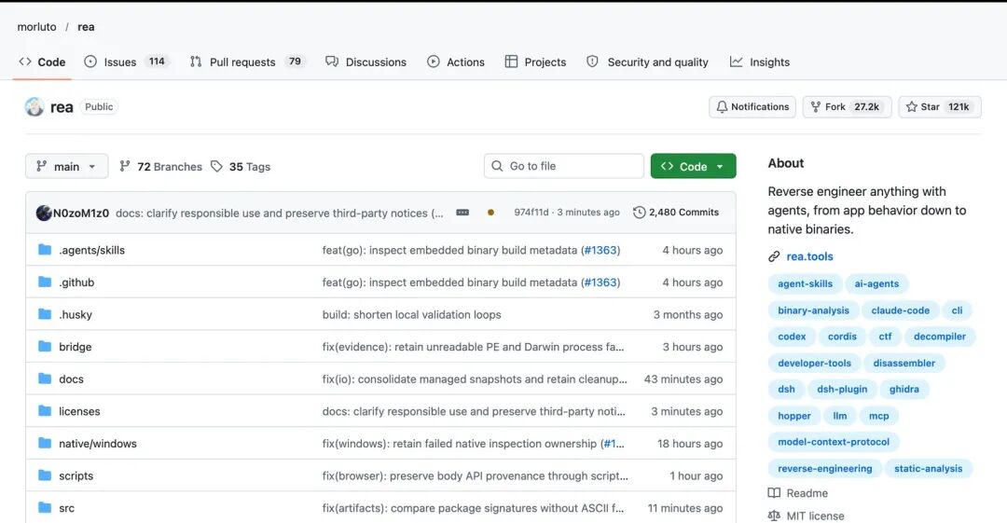This screenshot has height=523, width=1007.
Task: Click the folder icon beside bridge
Action: [x=45, y=346]
